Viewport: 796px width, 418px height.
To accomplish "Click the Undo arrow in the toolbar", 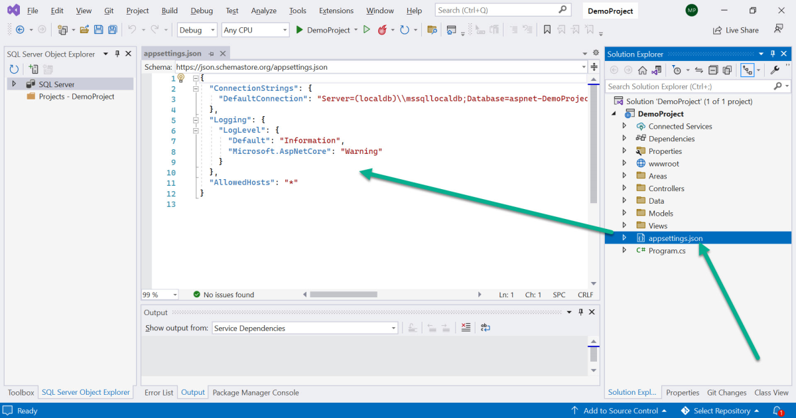I will coord(131,30).
